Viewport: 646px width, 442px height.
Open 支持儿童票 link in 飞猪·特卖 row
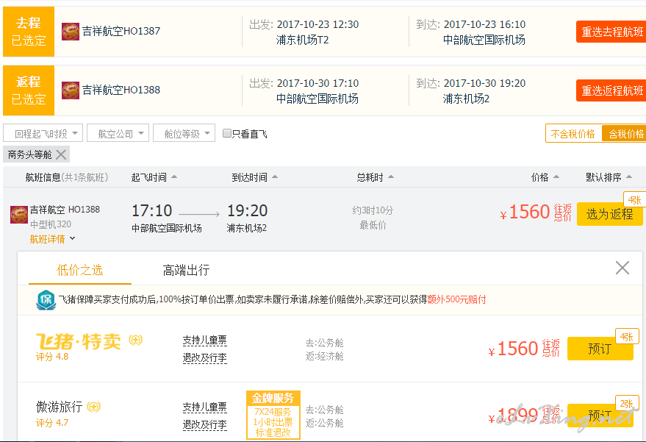(205, 341)
